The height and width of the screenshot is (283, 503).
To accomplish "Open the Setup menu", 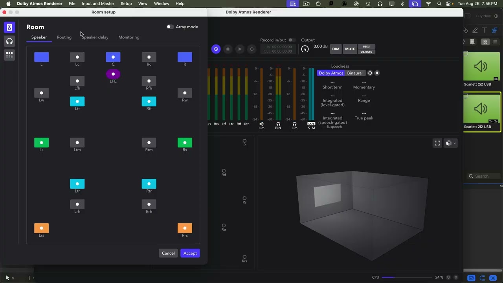I will pyautogui.click(x=126, y=4).
